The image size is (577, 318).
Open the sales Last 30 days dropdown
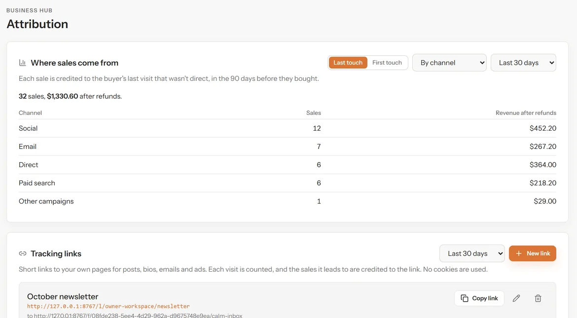(523, 63)
